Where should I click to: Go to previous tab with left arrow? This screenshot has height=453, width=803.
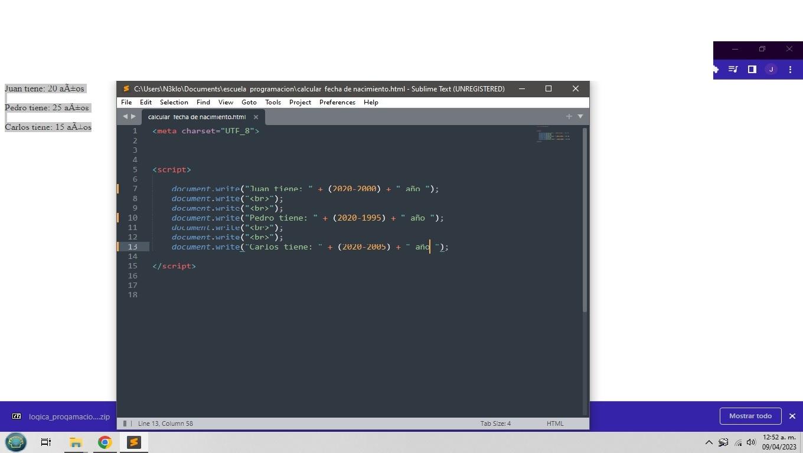tap(125, 117)
